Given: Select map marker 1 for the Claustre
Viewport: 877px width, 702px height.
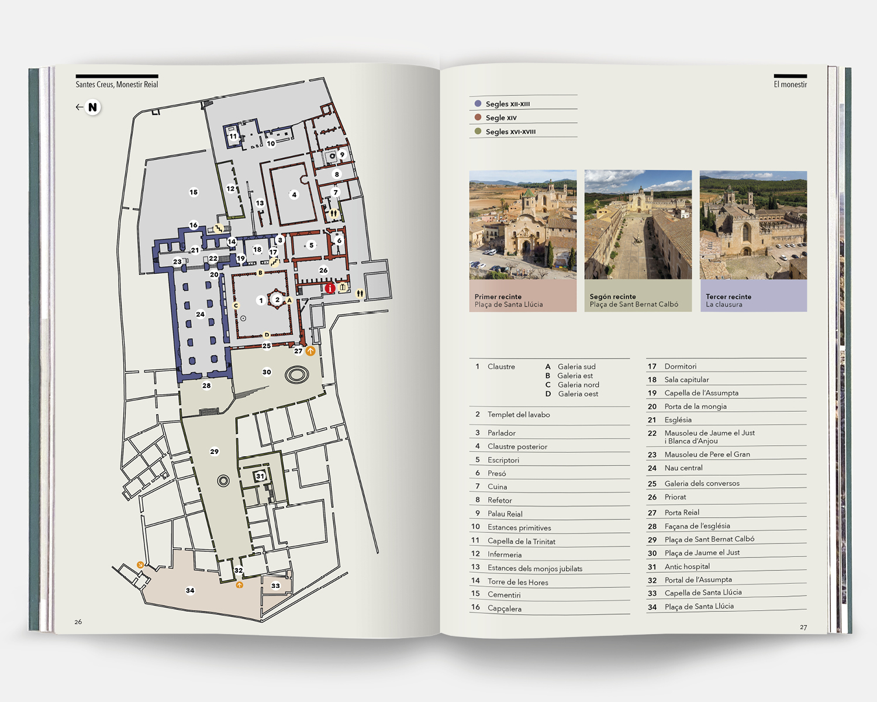Looking at the screenshot, I should click(261, 300).
